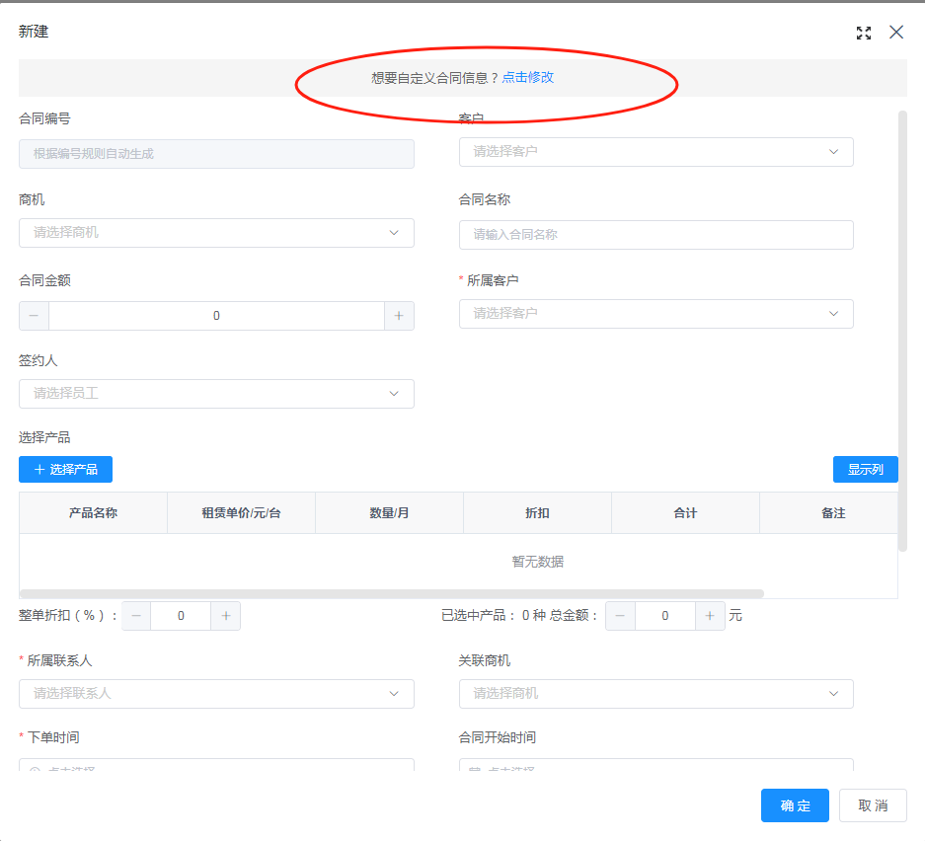Expand the 关联商机 dropdown
The height and width of the screenshot is (841, 925).
point(655,694)
